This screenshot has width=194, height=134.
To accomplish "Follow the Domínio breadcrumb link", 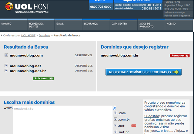I will [45, 36].
